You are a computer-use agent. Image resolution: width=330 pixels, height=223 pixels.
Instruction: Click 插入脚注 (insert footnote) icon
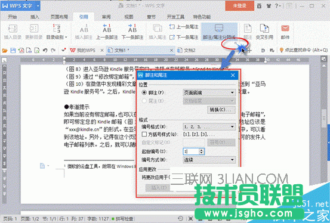pos(84,32)
